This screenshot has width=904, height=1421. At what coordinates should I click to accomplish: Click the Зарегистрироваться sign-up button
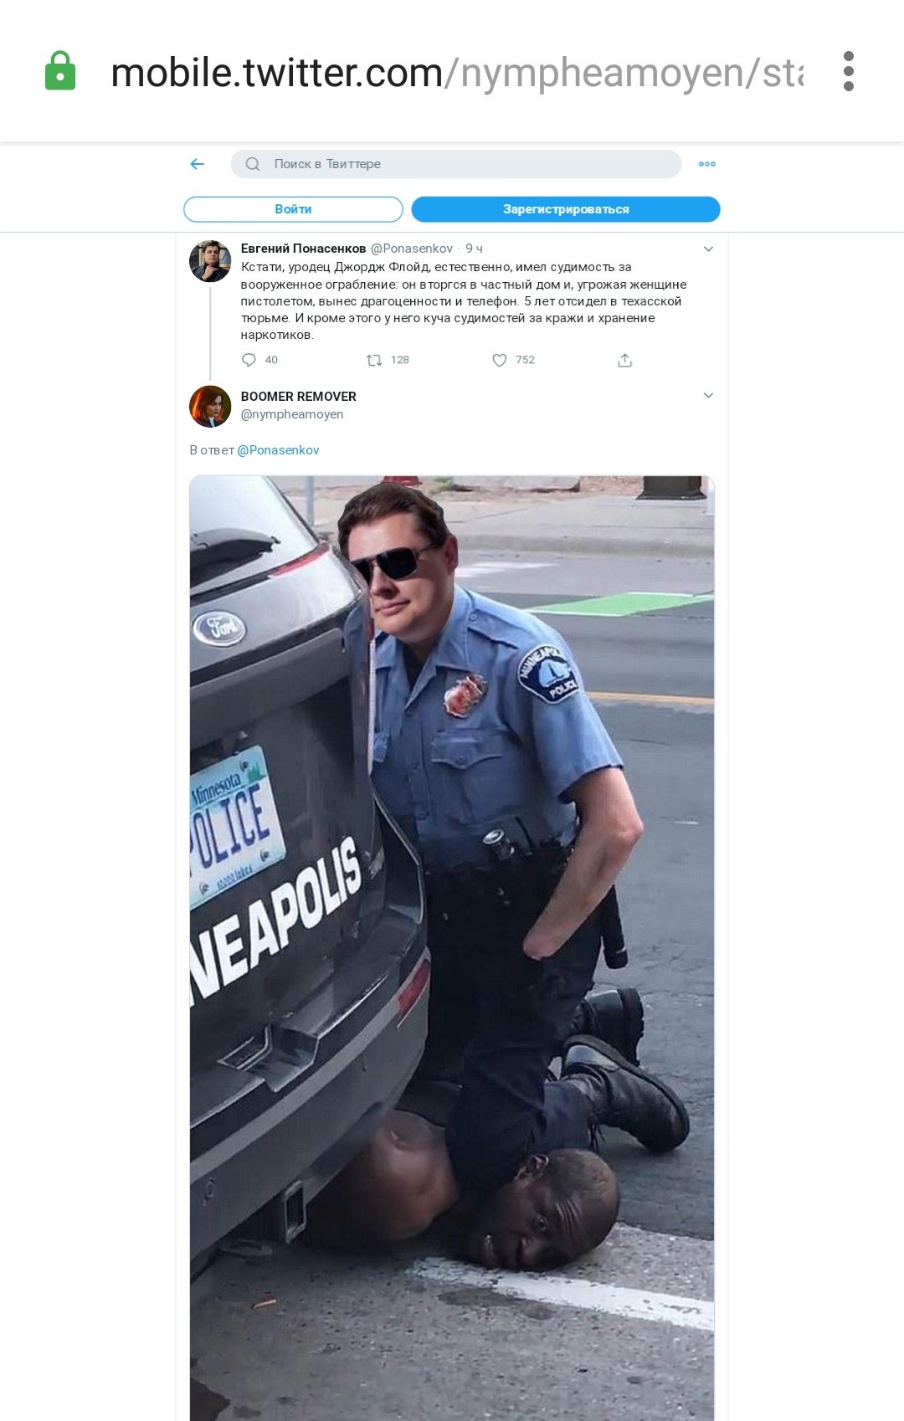tap(566, 209)
